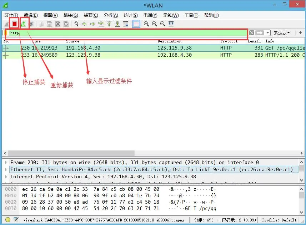Open the 视图(V) menu
This screenshot has width=306, height=225.
coord(50,15)
